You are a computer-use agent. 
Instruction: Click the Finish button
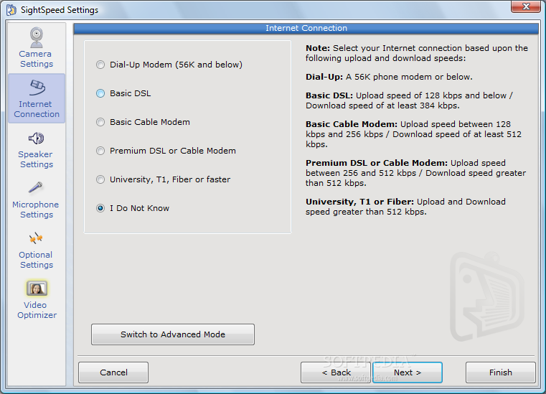[x=500, y=372]
